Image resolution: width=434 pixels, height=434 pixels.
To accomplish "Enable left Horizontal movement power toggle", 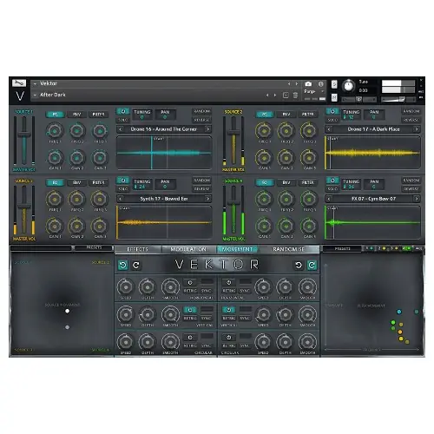I will click(190, 282).
